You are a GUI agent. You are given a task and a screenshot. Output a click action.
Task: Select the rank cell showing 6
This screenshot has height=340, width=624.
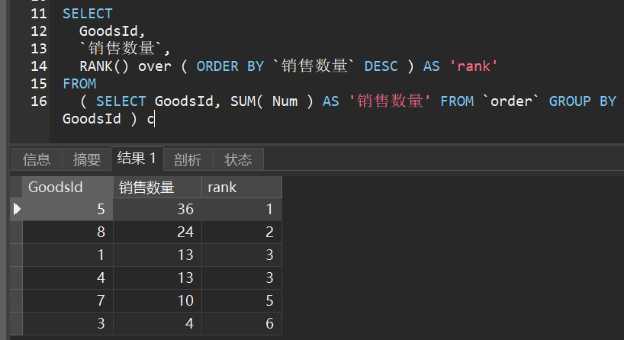coord(241,324)
